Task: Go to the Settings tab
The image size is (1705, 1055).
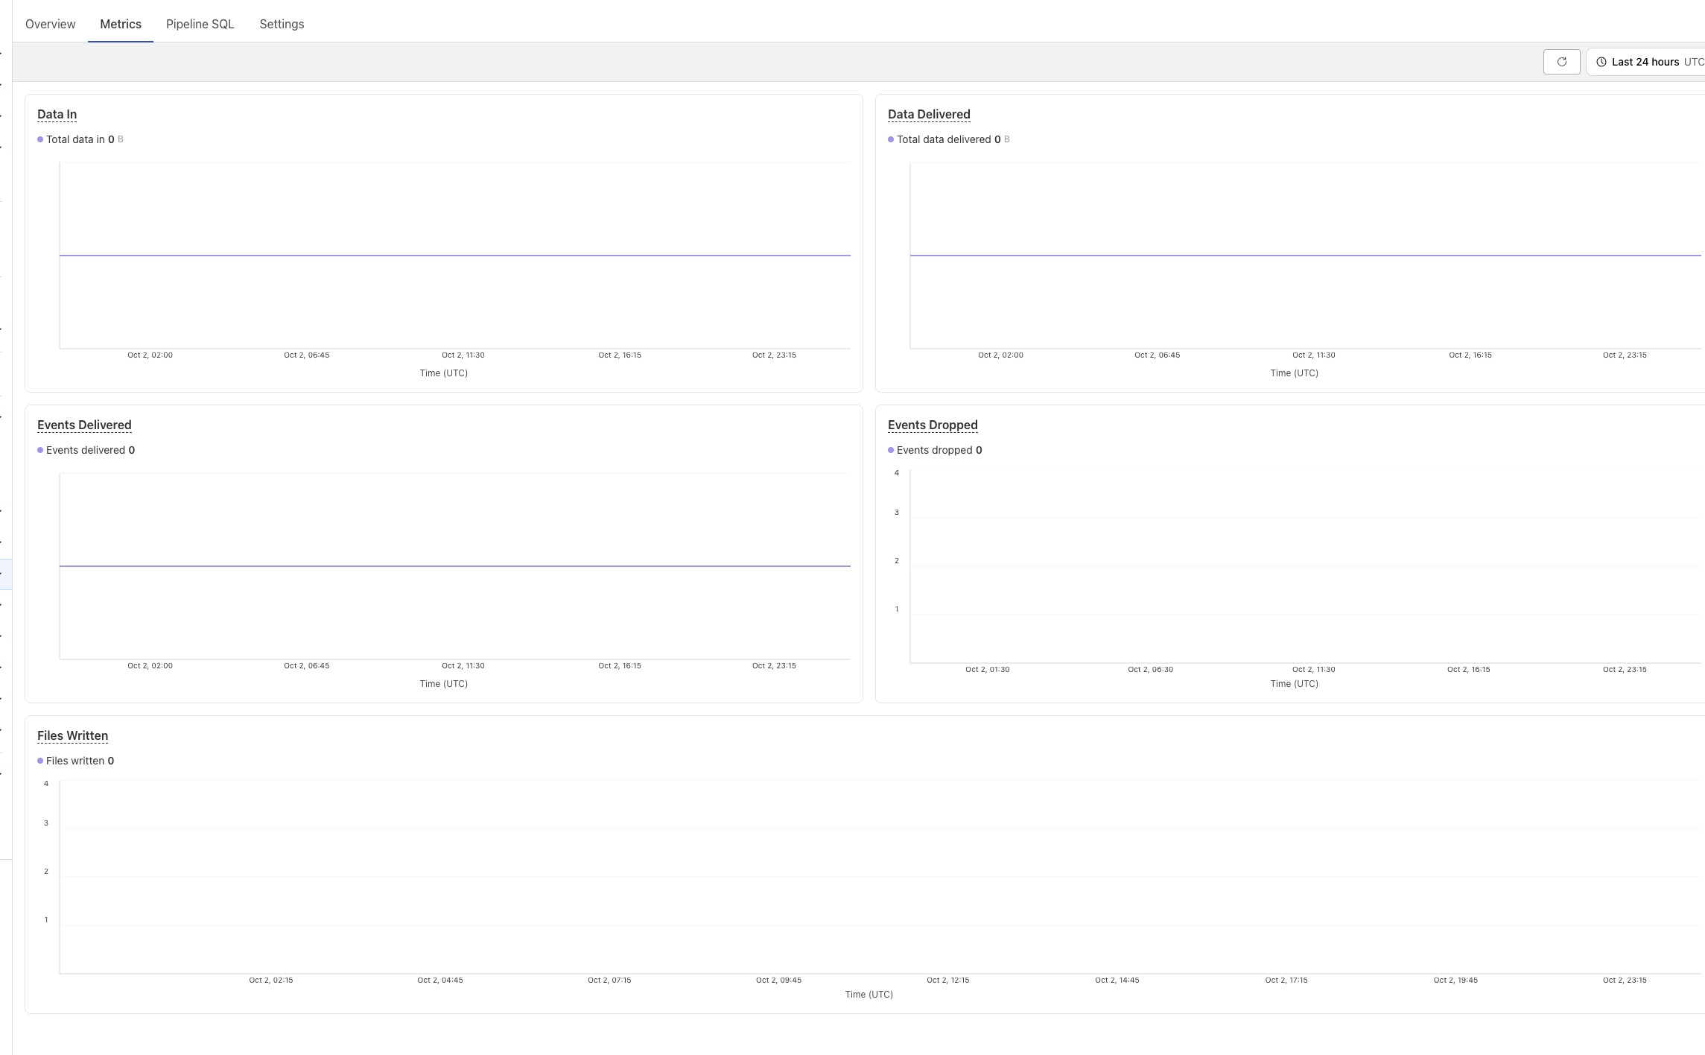Action: point(282,24)
